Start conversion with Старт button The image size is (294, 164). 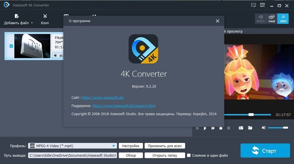265,151
